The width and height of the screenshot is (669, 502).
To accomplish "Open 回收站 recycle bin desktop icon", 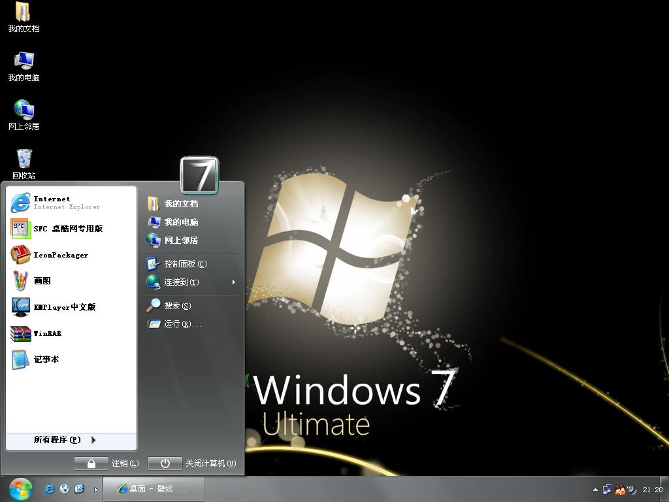I will 24,164.
